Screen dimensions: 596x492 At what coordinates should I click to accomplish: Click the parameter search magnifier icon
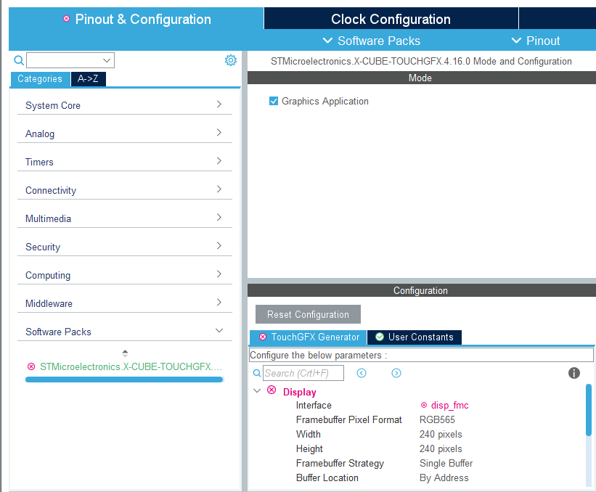257,373
